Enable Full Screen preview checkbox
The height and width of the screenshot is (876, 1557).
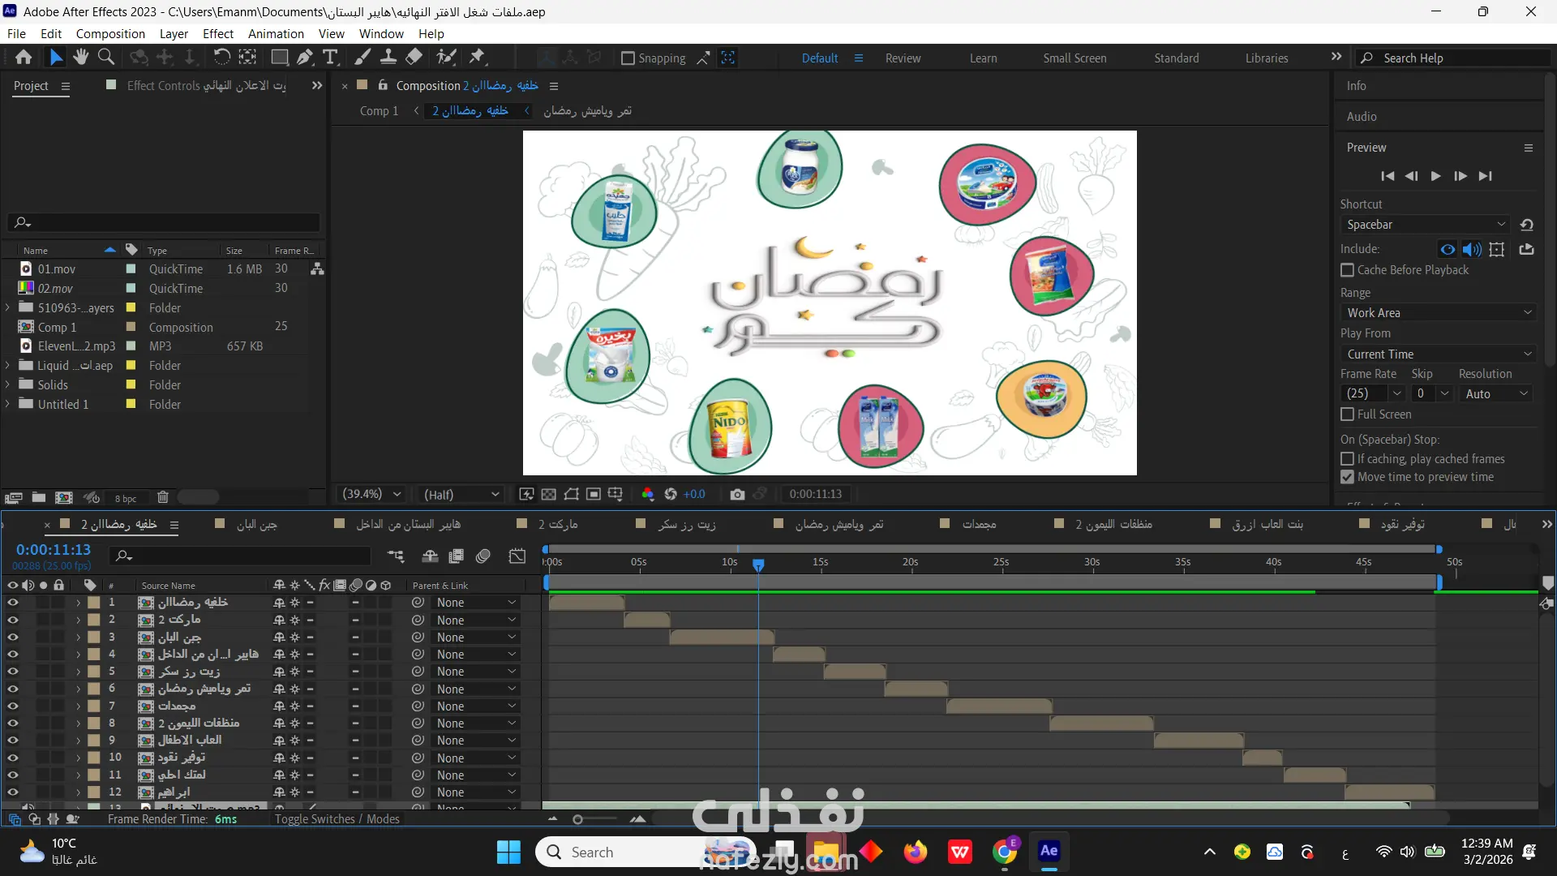pyautogui.click(x=1348, y=414)
